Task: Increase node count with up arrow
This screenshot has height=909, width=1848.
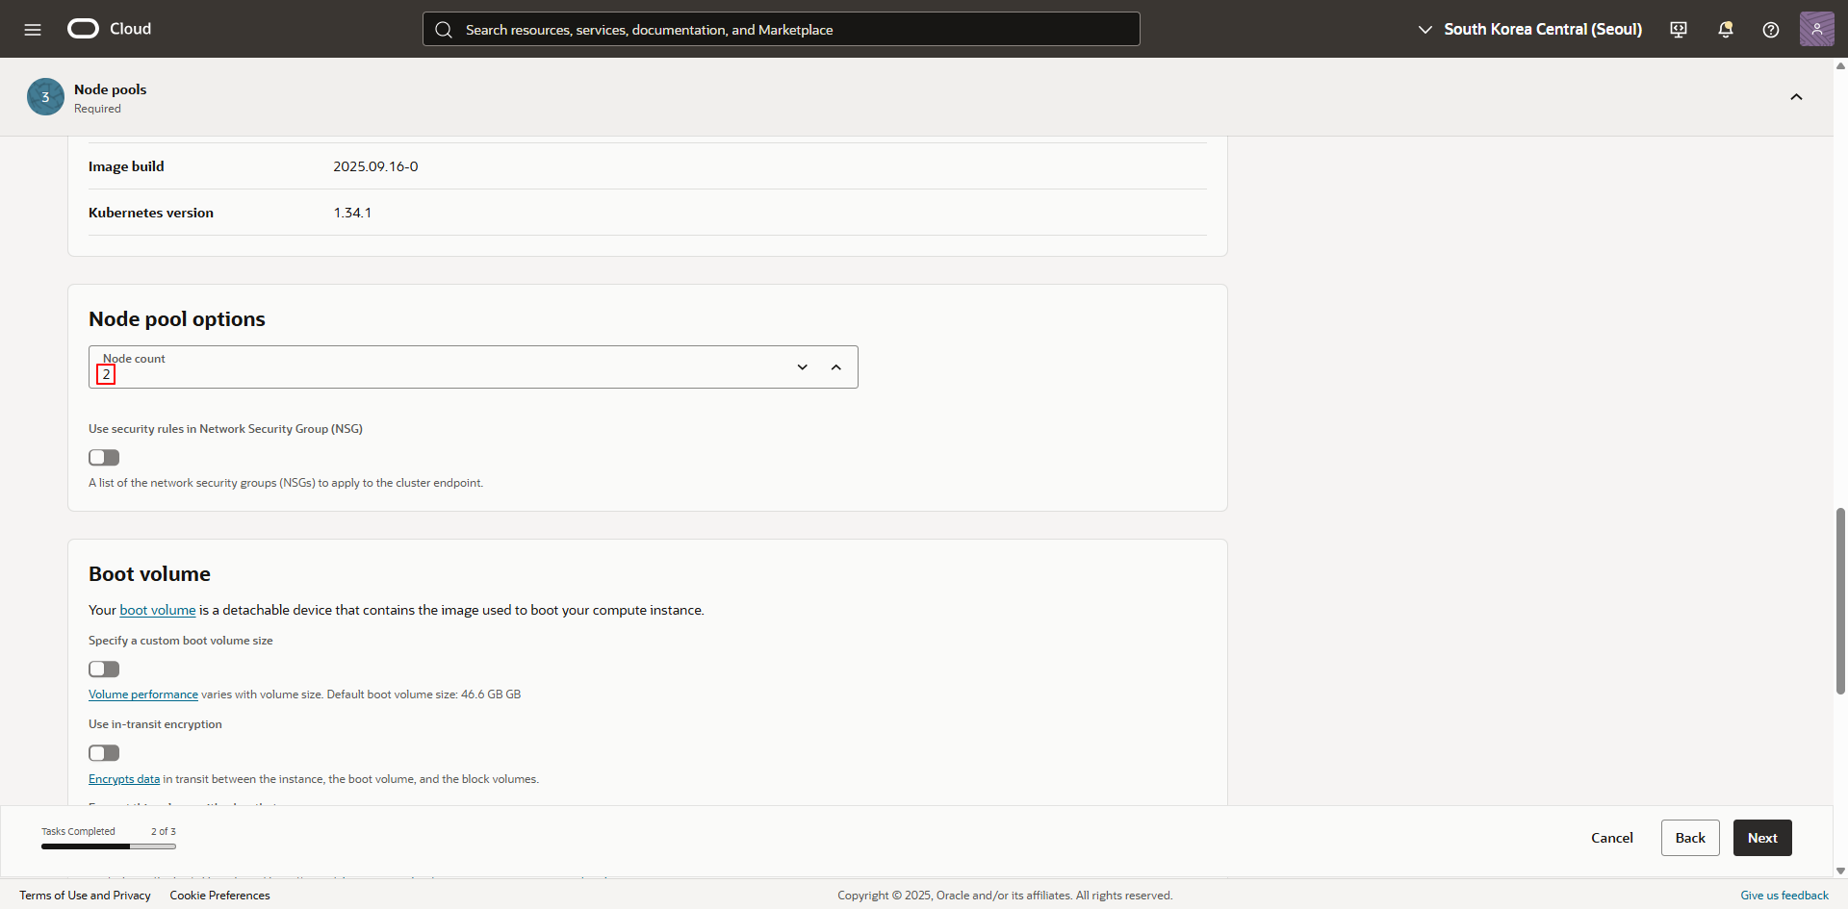Action: pos(835,367)
